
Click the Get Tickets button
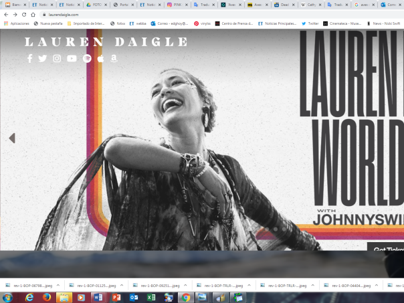click(x=387, y=249)
